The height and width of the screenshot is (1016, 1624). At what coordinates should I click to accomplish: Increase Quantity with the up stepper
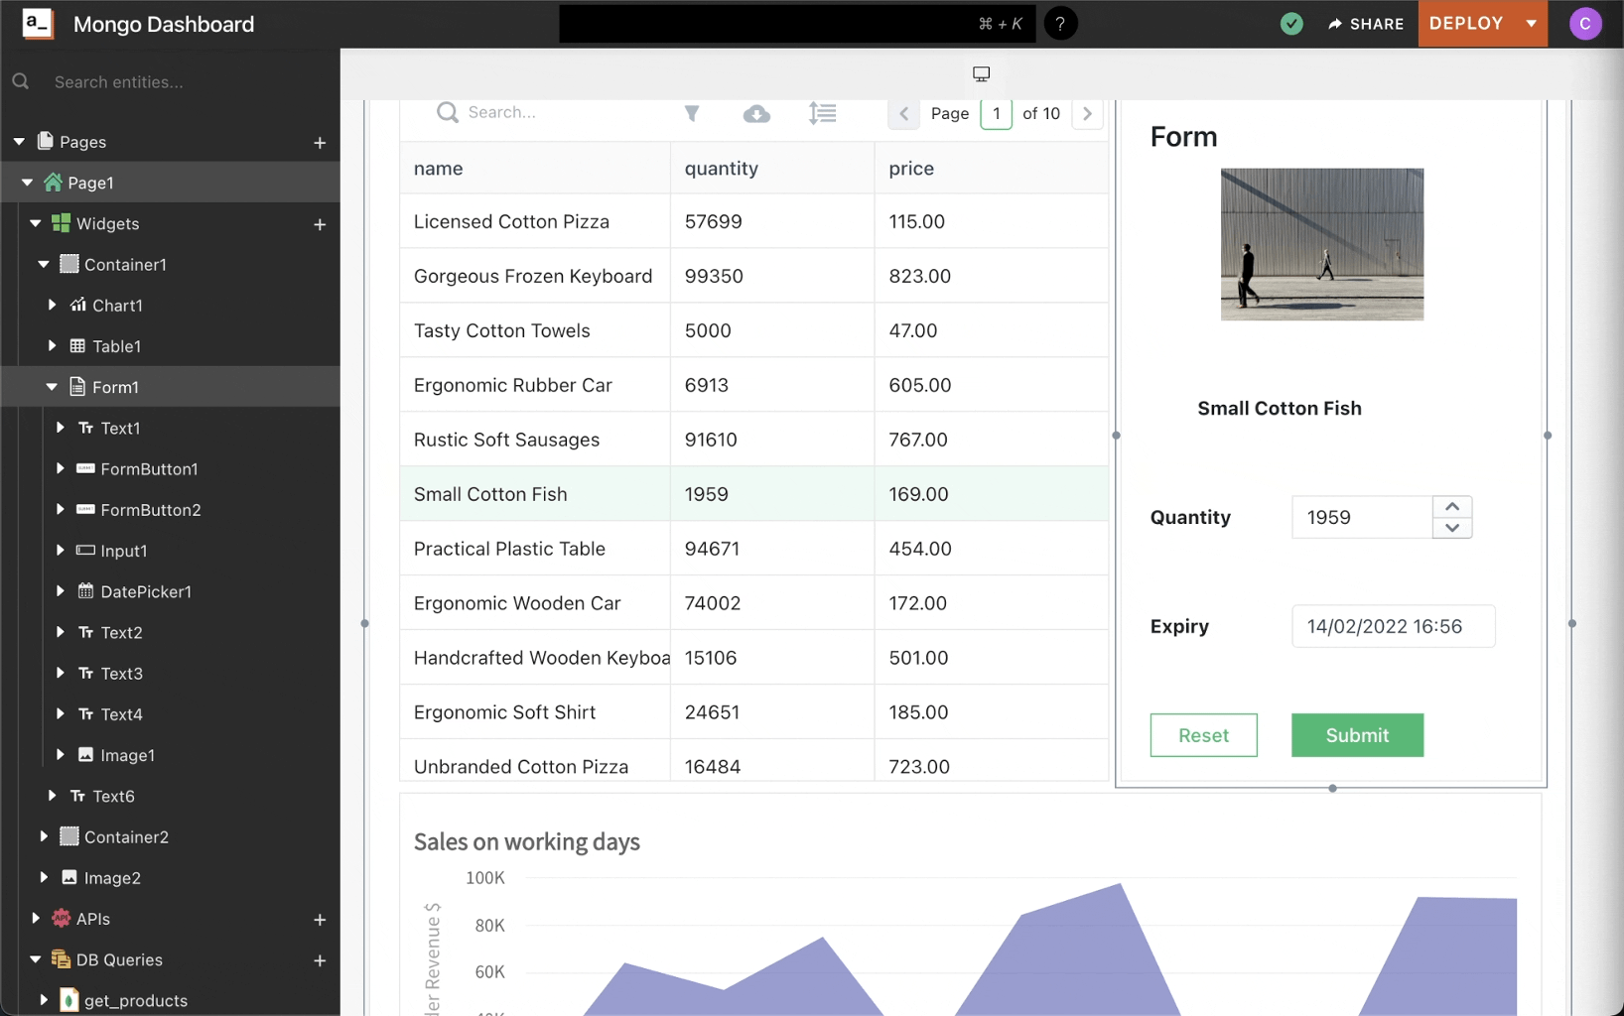(1452, 506)
